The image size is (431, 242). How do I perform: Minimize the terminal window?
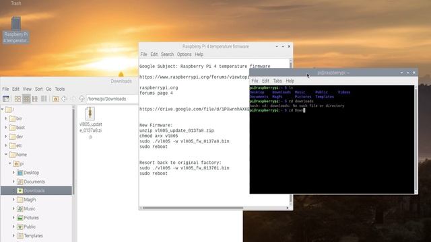(401, 73)
